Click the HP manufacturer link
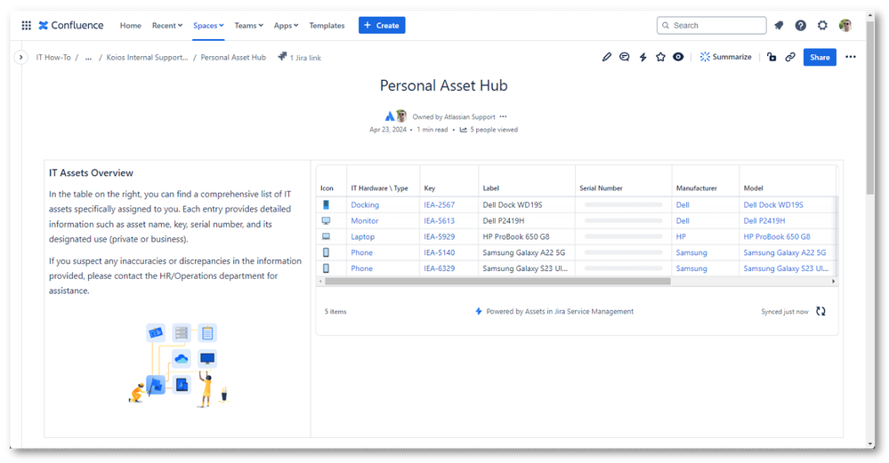Image resolution: width=889 pixels, height=463 pixels. 681,236
